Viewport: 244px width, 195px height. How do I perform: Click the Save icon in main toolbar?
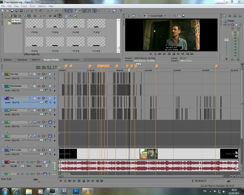click(12, 11)
